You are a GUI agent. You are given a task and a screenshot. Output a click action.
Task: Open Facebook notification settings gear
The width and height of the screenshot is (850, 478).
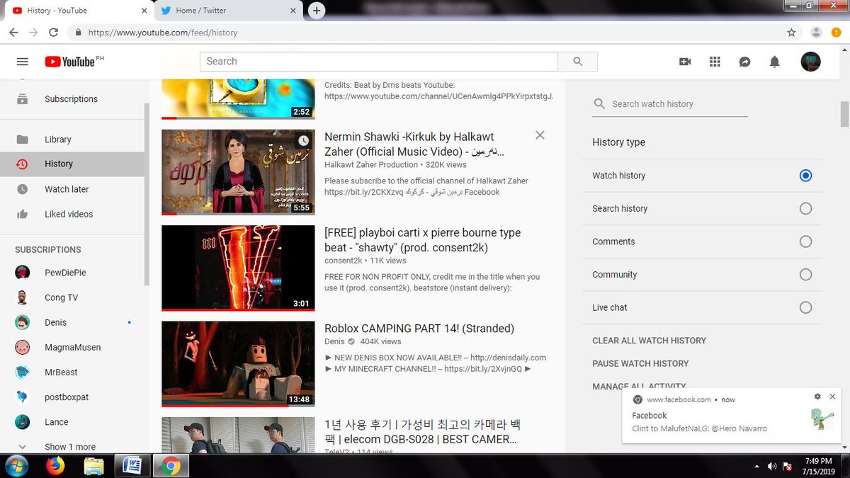pos(817,397)
